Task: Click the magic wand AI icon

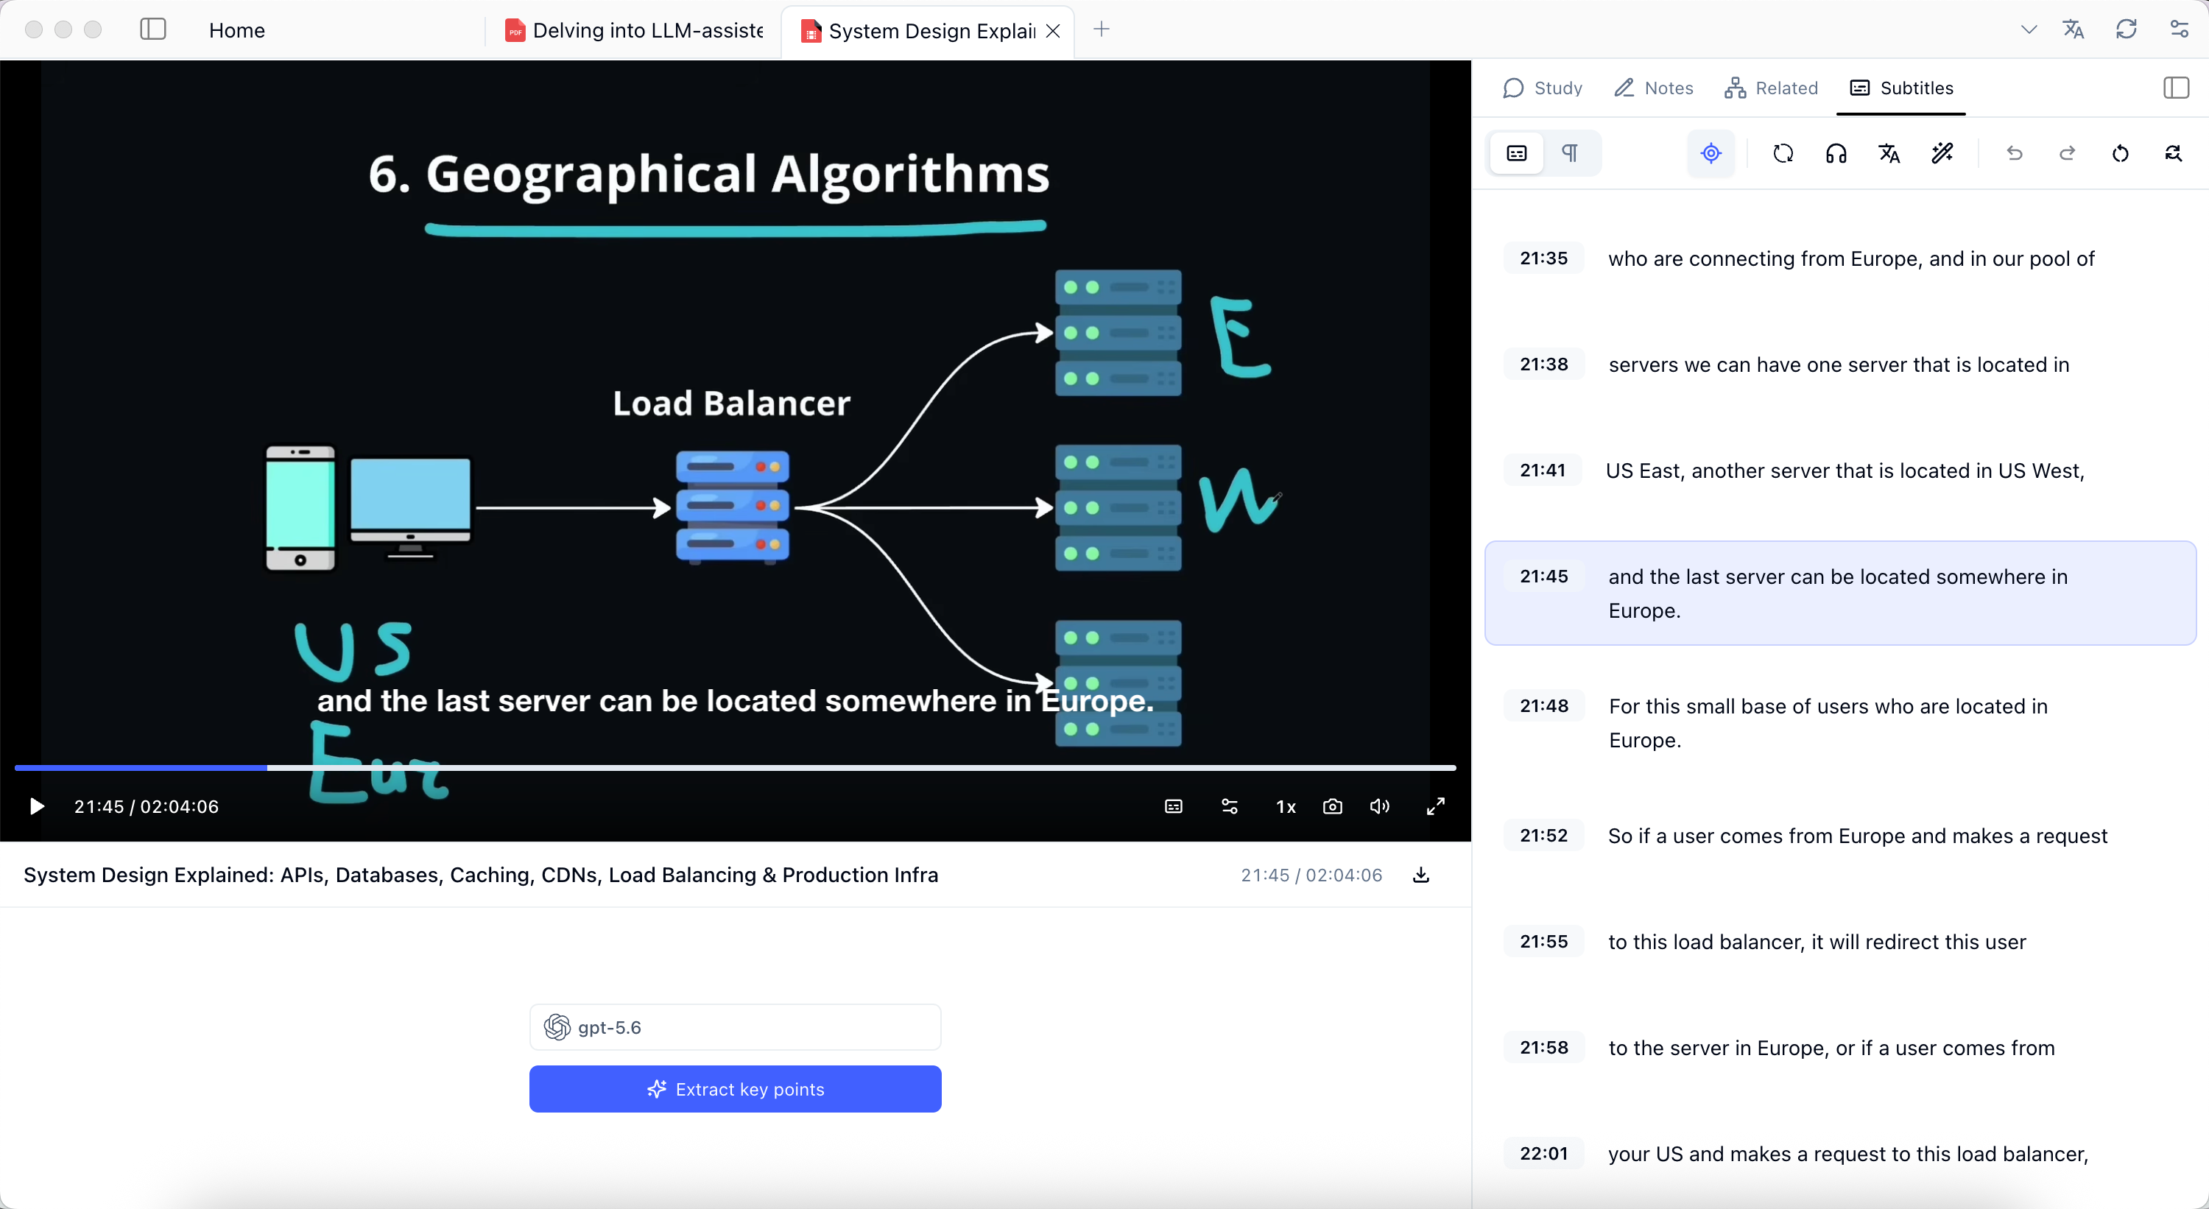Action: [x=1942, y=153]
